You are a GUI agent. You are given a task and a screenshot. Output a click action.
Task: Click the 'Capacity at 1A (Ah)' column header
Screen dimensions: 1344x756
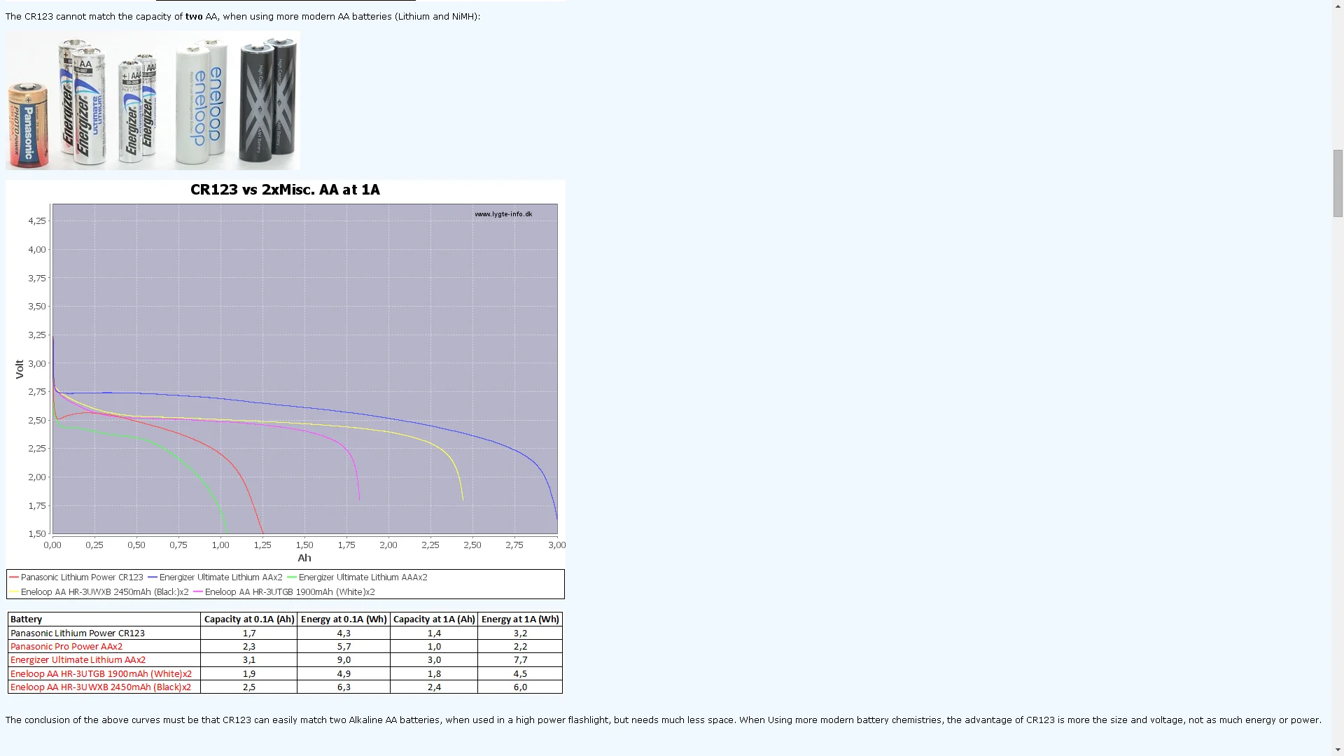[434, 619]
